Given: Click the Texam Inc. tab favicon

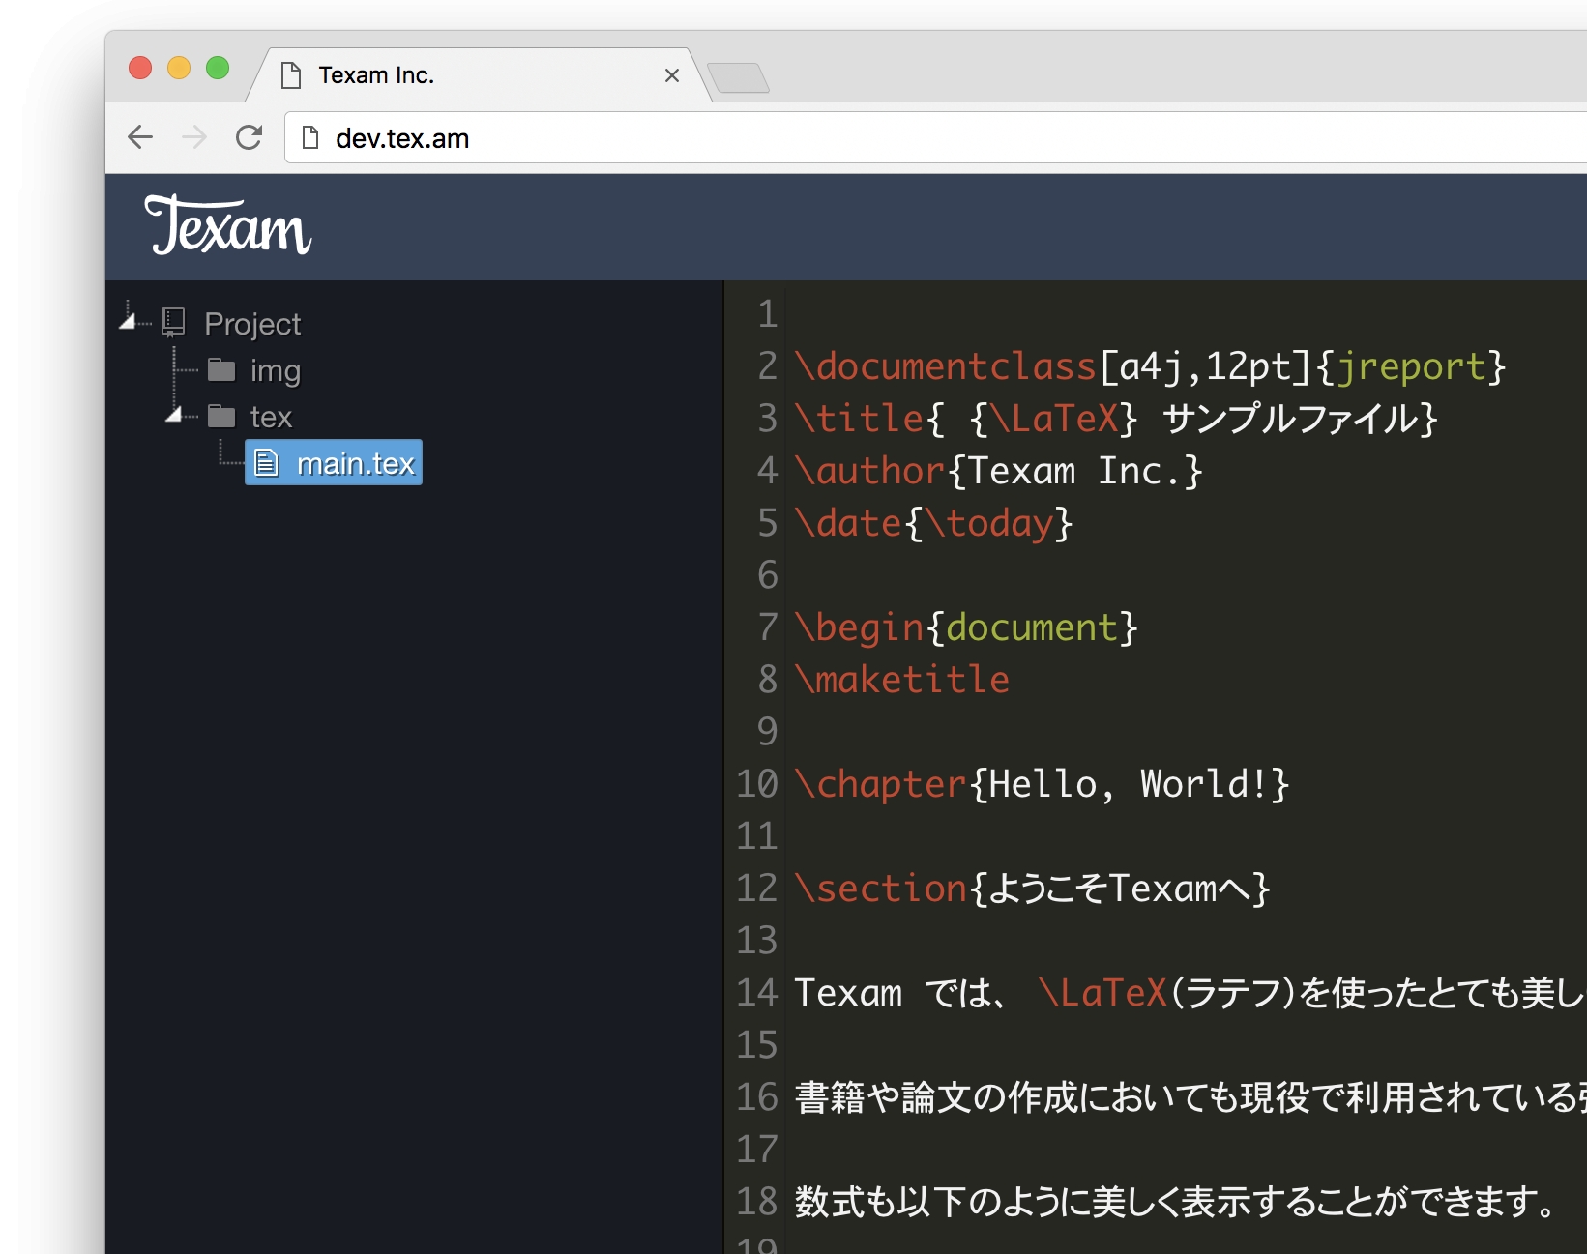Looking at the screenshot, I should click(x=291, y=75).
